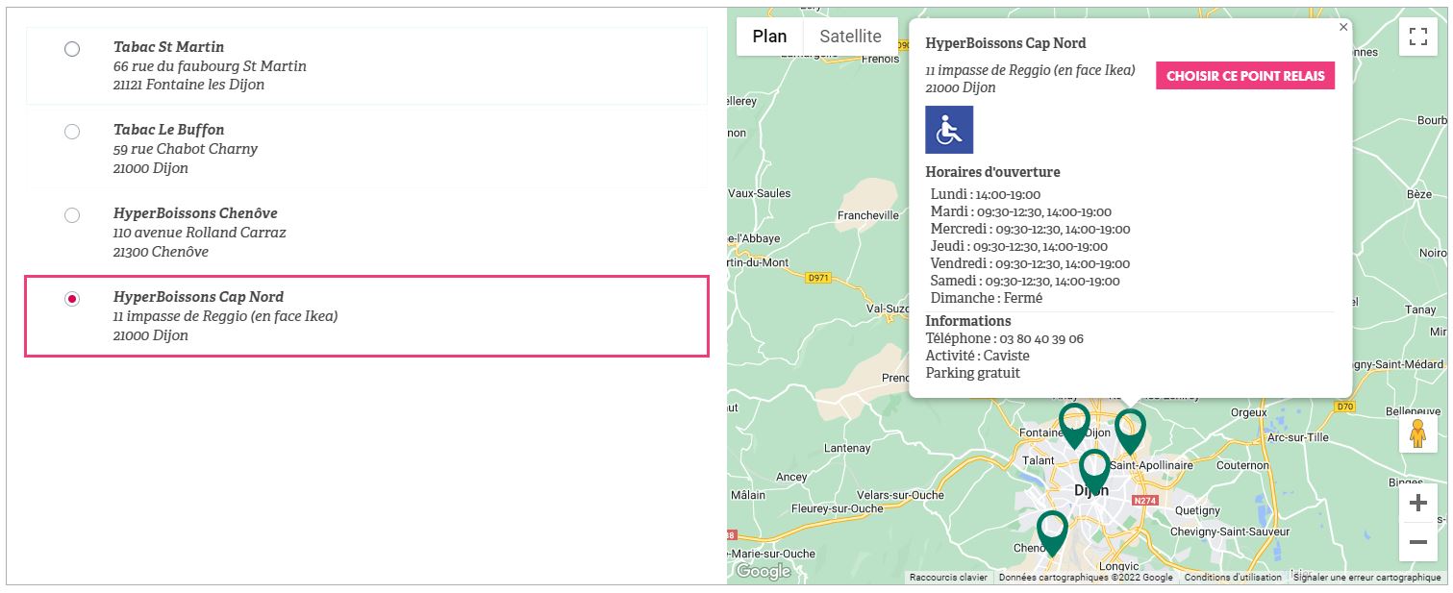The height and width of the screenshot is (593, 1453).
Task: Close the HyperBoissons Cap Nord info popup
Action: click(x=1343, y=28)
